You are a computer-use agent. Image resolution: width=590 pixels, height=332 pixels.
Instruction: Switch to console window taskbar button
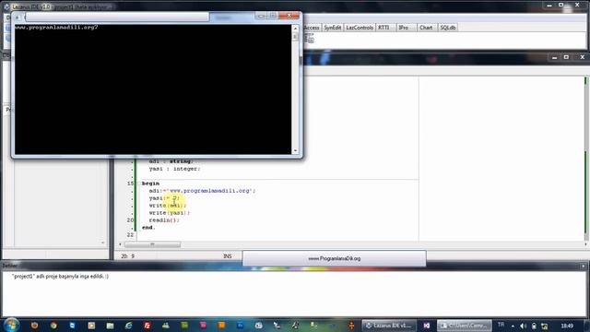(464, 326)
